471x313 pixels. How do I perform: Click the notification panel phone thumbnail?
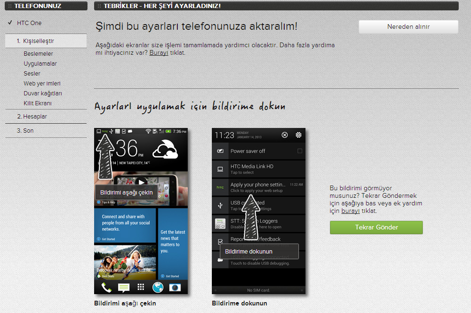click(x=259, y=211)
